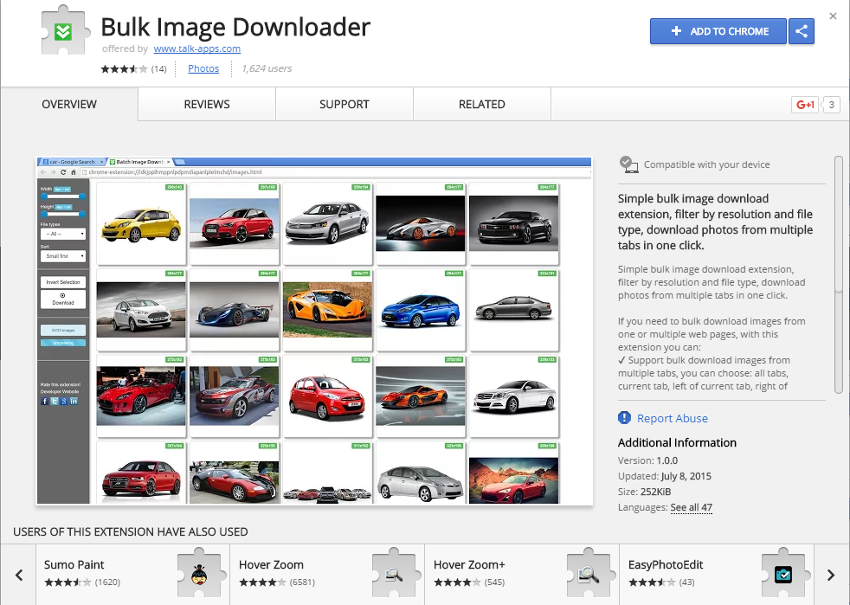
Task: Click the '33/33 images' counter in screenshot
Action: click(x=63, y=330)
